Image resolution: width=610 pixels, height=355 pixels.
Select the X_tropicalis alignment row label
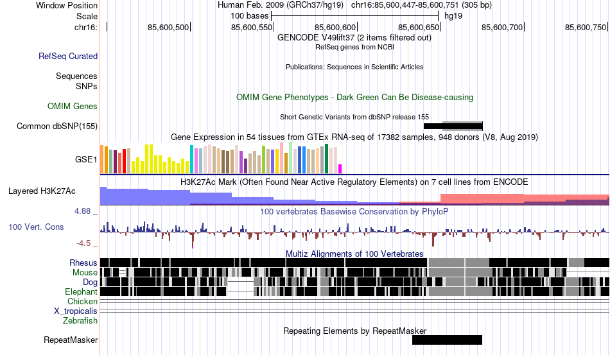pos(76,311)
